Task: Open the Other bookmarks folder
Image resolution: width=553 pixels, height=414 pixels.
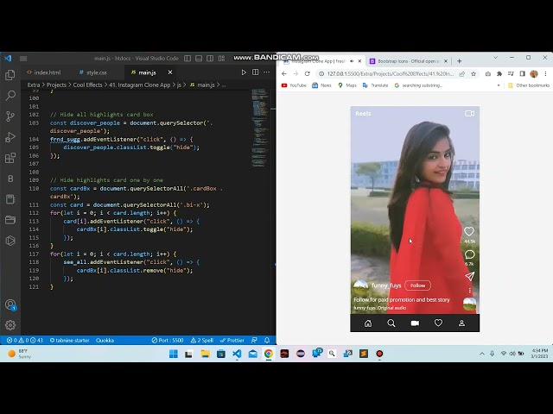Action: tap(528, 85)
